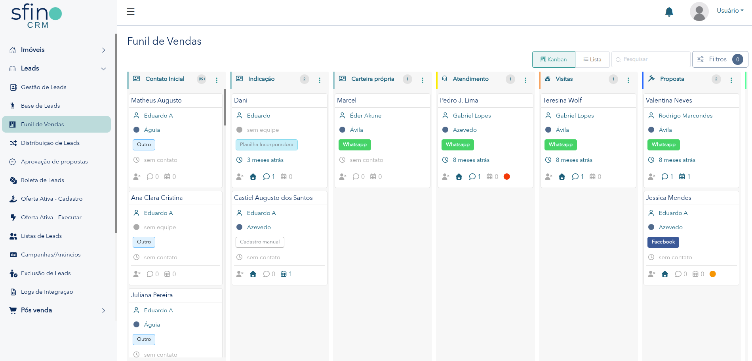Click red status dot on Pedro's card
Image resolution: width=752 pixels, height=361 pixels.
506,177
